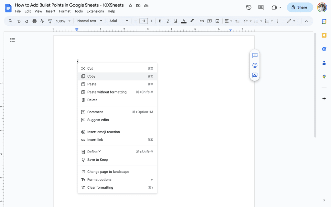Choose Paste without formatting from context menu
The image size is (331, 207).
coord(107,92)
